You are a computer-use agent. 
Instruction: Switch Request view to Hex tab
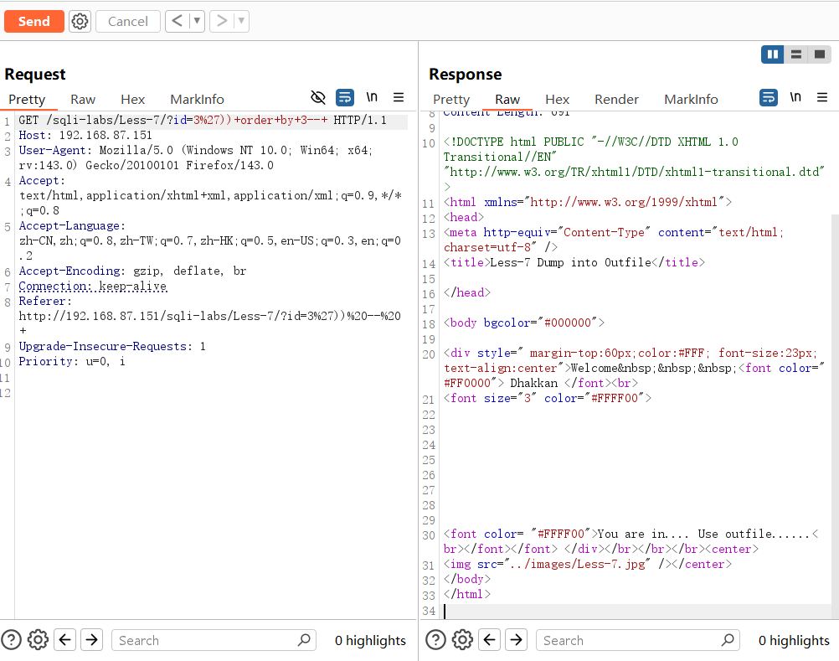(132, 99)
